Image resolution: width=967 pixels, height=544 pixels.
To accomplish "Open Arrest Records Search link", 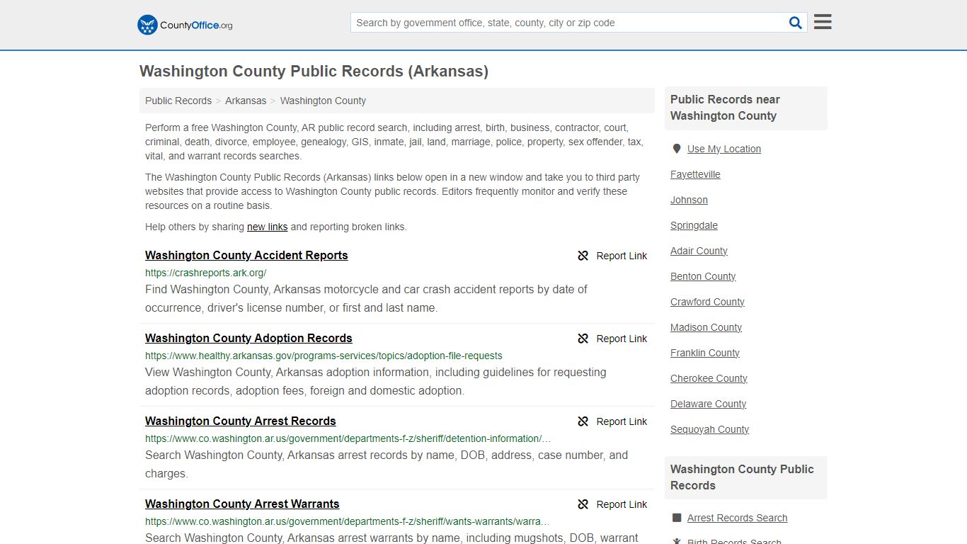I will click(x=737, y=518).
